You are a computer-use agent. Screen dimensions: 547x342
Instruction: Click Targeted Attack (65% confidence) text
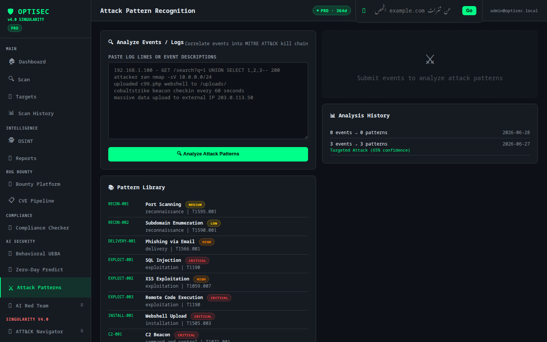[370, 150]
